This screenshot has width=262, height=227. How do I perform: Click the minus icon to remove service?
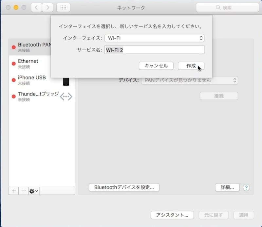click(x=23, y=191)
